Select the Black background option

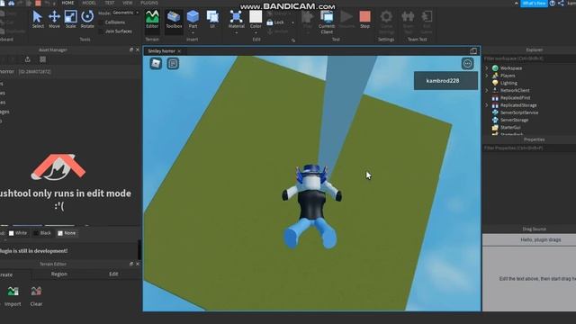tap(42, 233)
